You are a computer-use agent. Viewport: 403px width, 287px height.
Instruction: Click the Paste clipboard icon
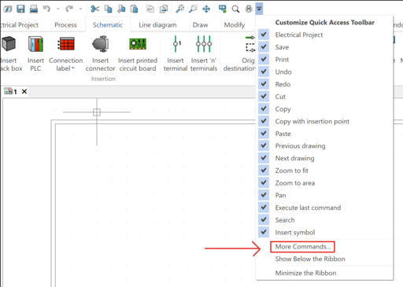pos(134,9)
